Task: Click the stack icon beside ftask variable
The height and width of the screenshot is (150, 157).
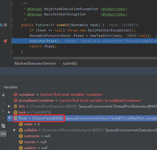Action: (x=15, y=118)
